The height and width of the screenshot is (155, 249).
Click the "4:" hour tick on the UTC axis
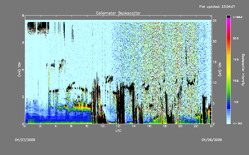(56, 126)
